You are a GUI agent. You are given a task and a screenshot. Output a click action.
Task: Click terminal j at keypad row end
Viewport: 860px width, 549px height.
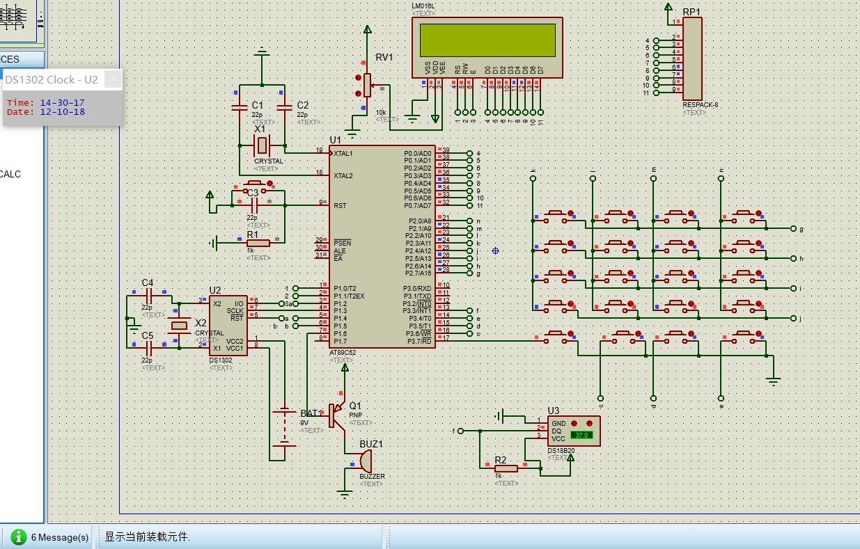tap(794, 318)
